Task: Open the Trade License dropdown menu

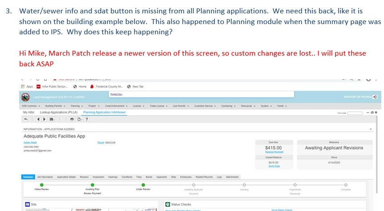Action: coord(159,106)
